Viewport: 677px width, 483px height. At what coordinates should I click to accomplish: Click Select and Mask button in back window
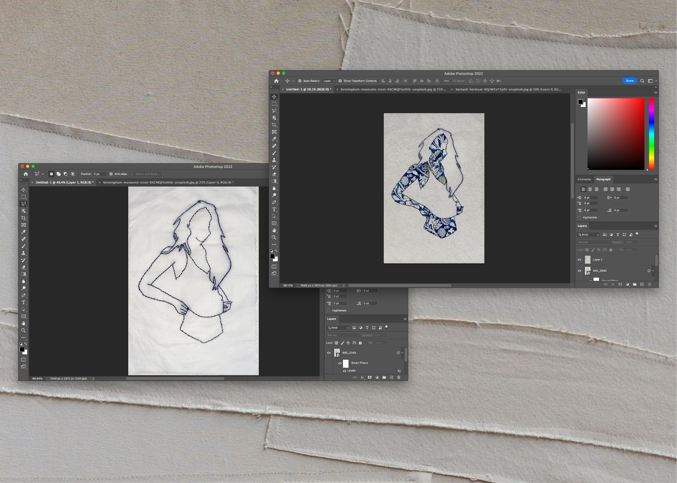coord(147,174)
